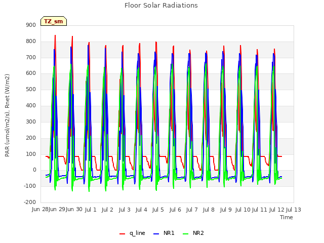This screenshot has width=324, height=243.
Task: Click the 0 y-axis tick label
Action: [34, 170]
